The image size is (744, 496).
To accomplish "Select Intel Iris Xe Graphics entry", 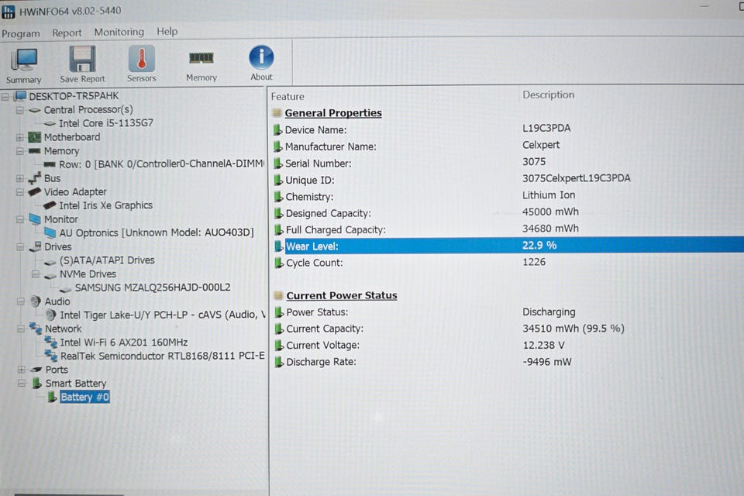I will [106, 205].
